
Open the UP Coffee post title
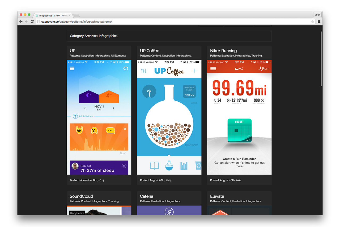point(150,51)
